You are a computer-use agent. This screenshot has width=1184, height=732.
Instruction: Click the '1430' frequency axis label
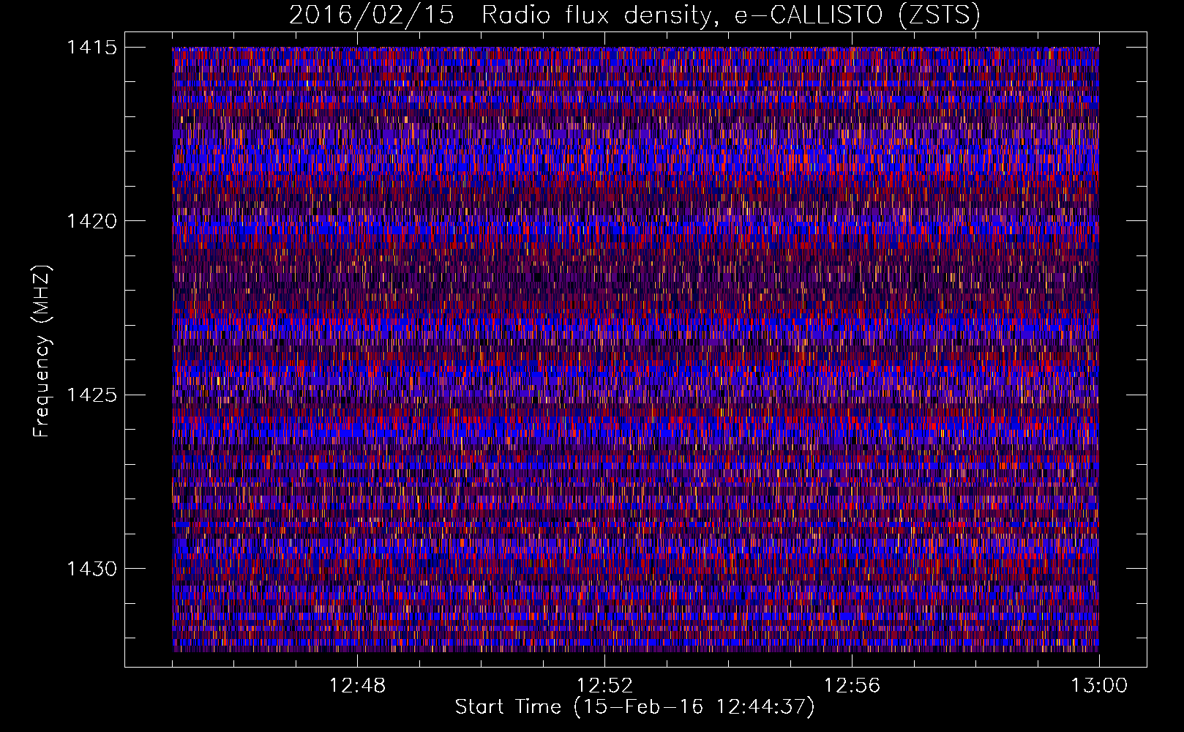[91, 569]
